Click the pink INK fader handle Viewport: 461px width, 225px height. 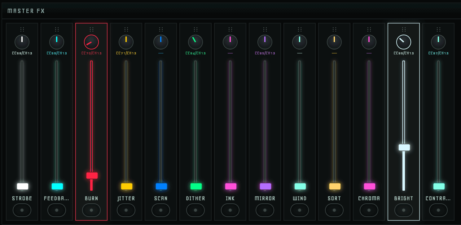click(x=231, y=186)
